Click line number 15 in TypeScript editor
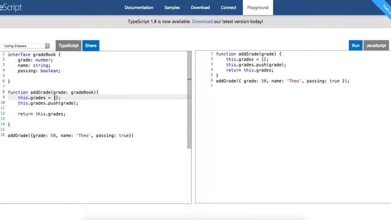The image size is (391, 220). tap(2, 130)
